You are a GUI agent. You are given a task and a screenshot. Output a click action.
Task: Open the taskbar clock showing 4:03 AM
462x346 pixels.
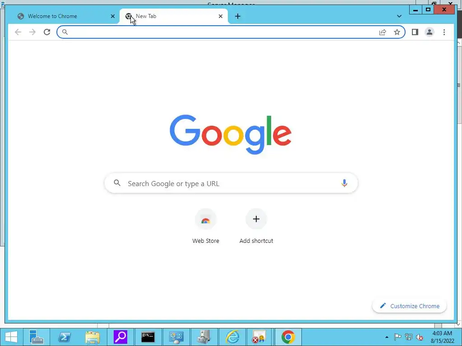click(442, 337)
